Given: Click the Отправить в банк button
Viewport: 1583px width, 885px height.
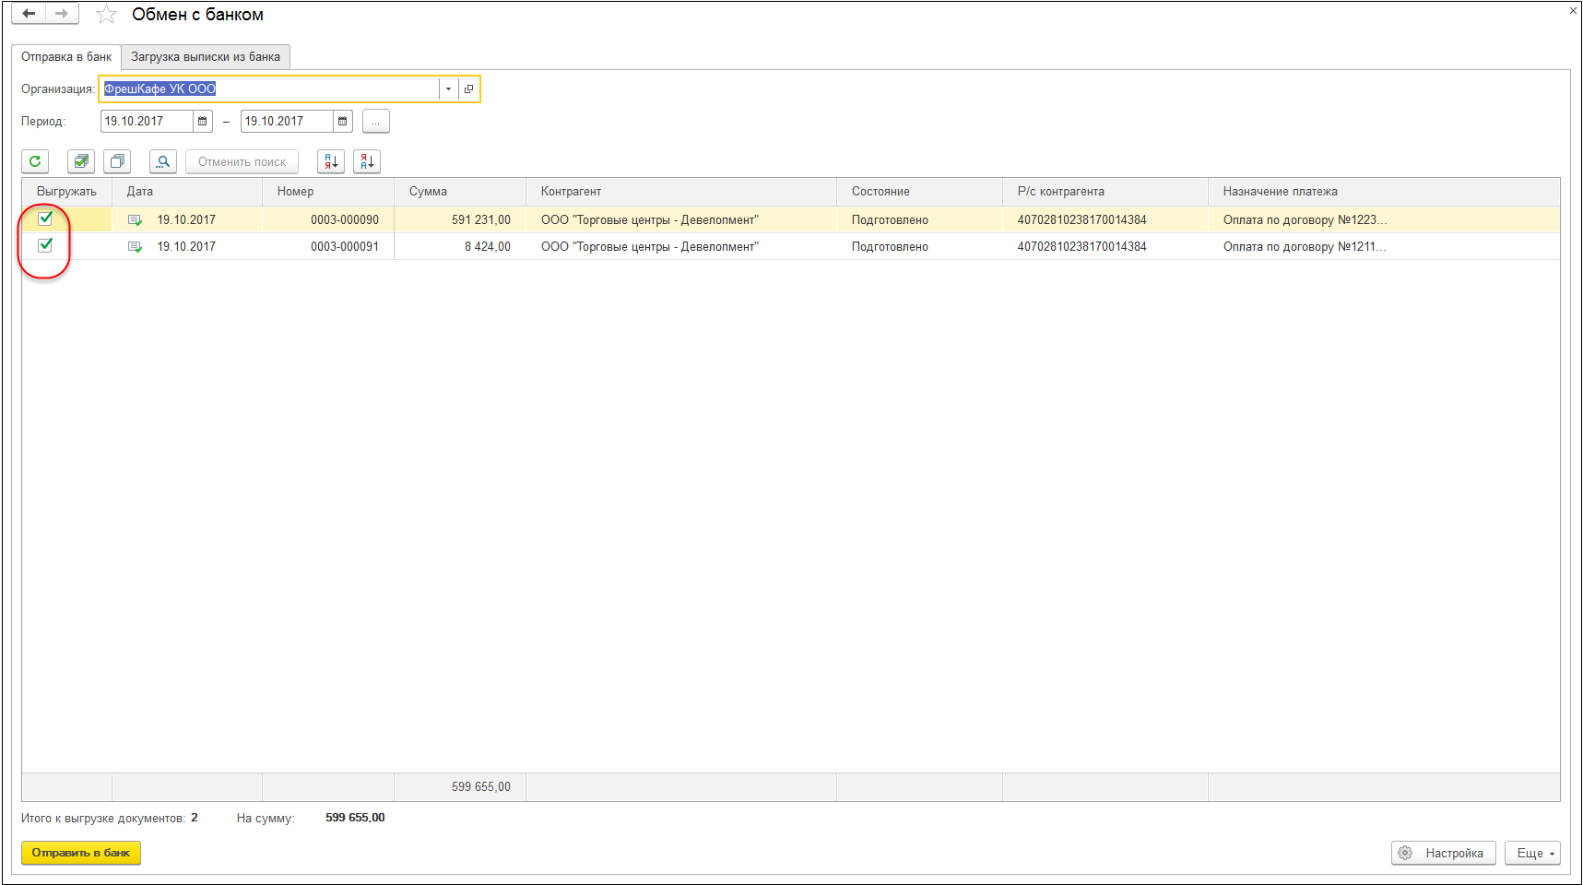Looking at the screenshot, I should 81,853.
